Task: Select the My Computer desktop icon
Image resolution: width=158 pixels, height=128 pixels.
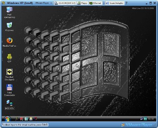Action: click(x=9, y=13)
